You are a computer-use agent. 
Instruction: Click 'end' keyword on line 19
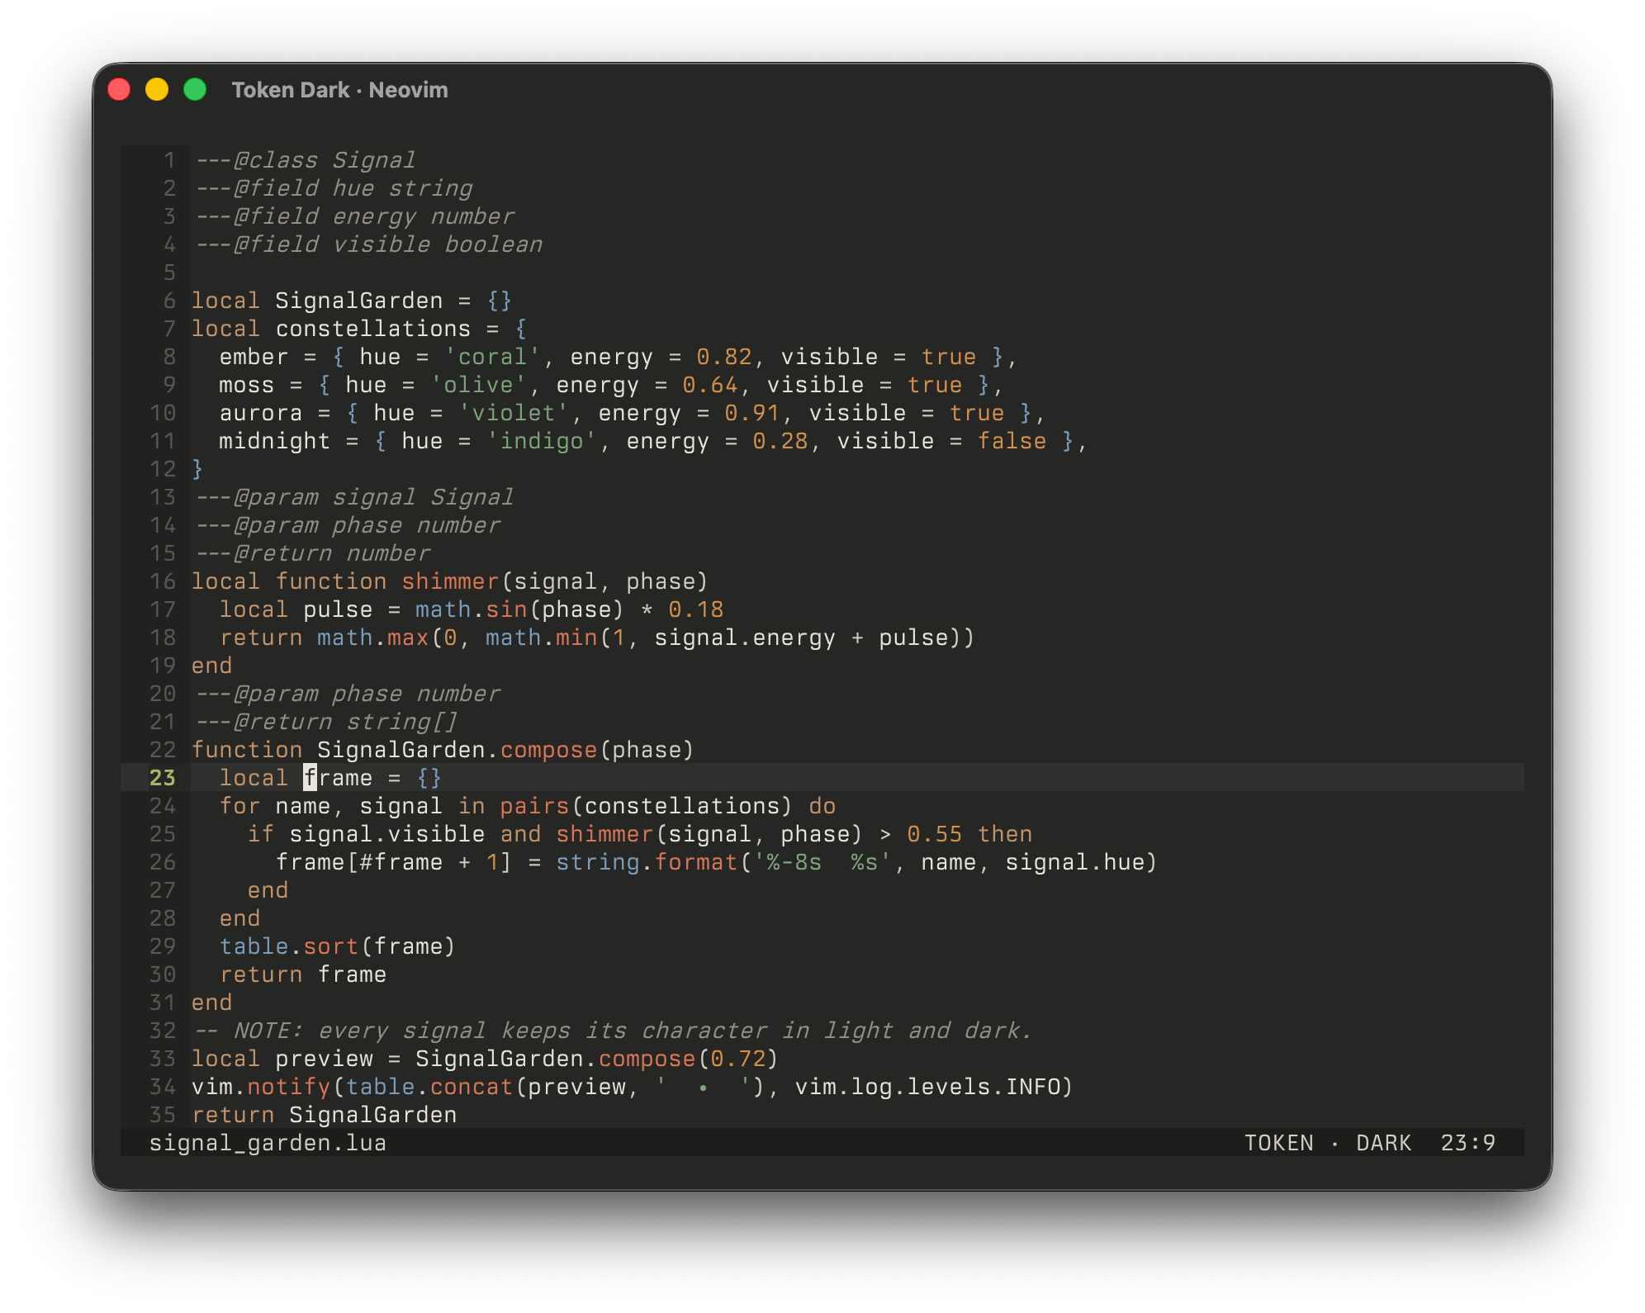click(212, 666)
